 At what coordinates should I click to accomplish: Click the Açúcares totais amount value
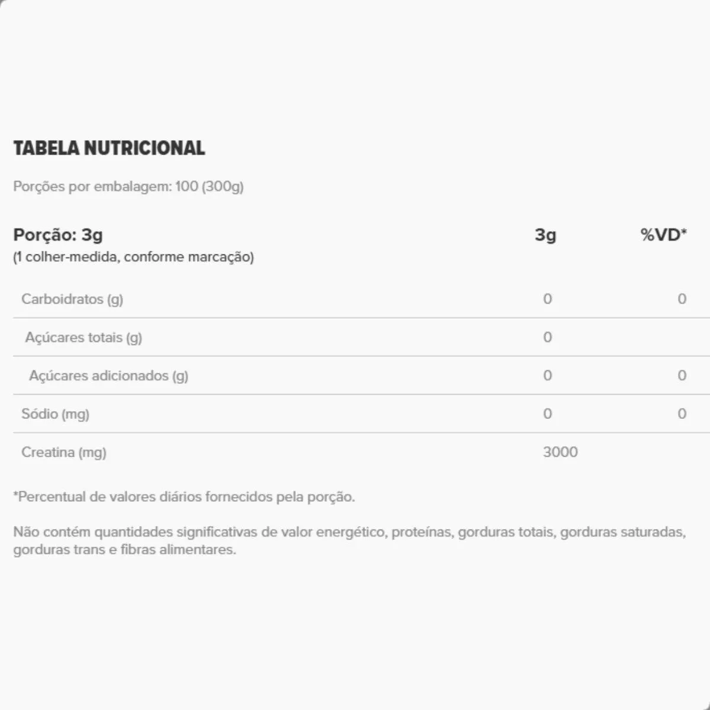click(547, 337)
